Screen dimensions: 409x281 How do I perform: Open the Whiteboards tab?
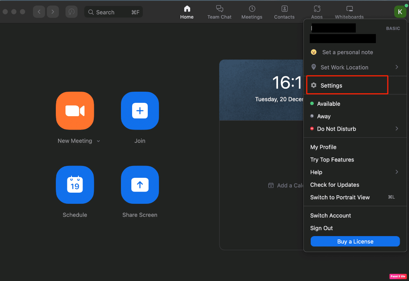(x=349, y=12)
